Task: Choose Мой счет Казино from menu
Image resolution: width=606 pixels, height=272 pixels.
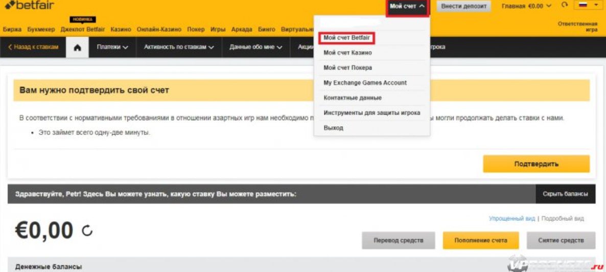Action: click(347, 53)
